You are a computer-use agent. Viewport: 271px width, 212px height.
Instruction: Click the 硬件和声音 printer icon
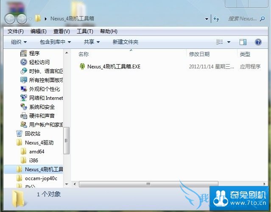click(23, 116)
